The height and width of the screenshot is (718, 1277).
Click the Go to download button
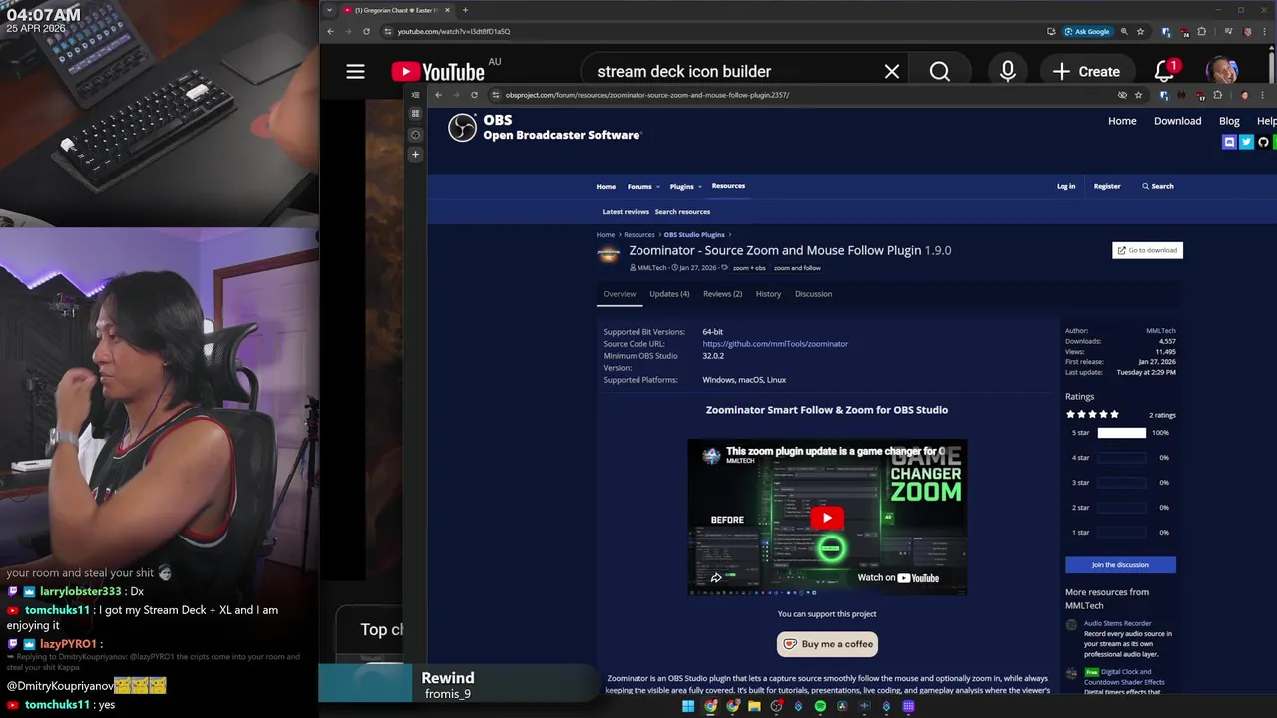coord(1147,250)
